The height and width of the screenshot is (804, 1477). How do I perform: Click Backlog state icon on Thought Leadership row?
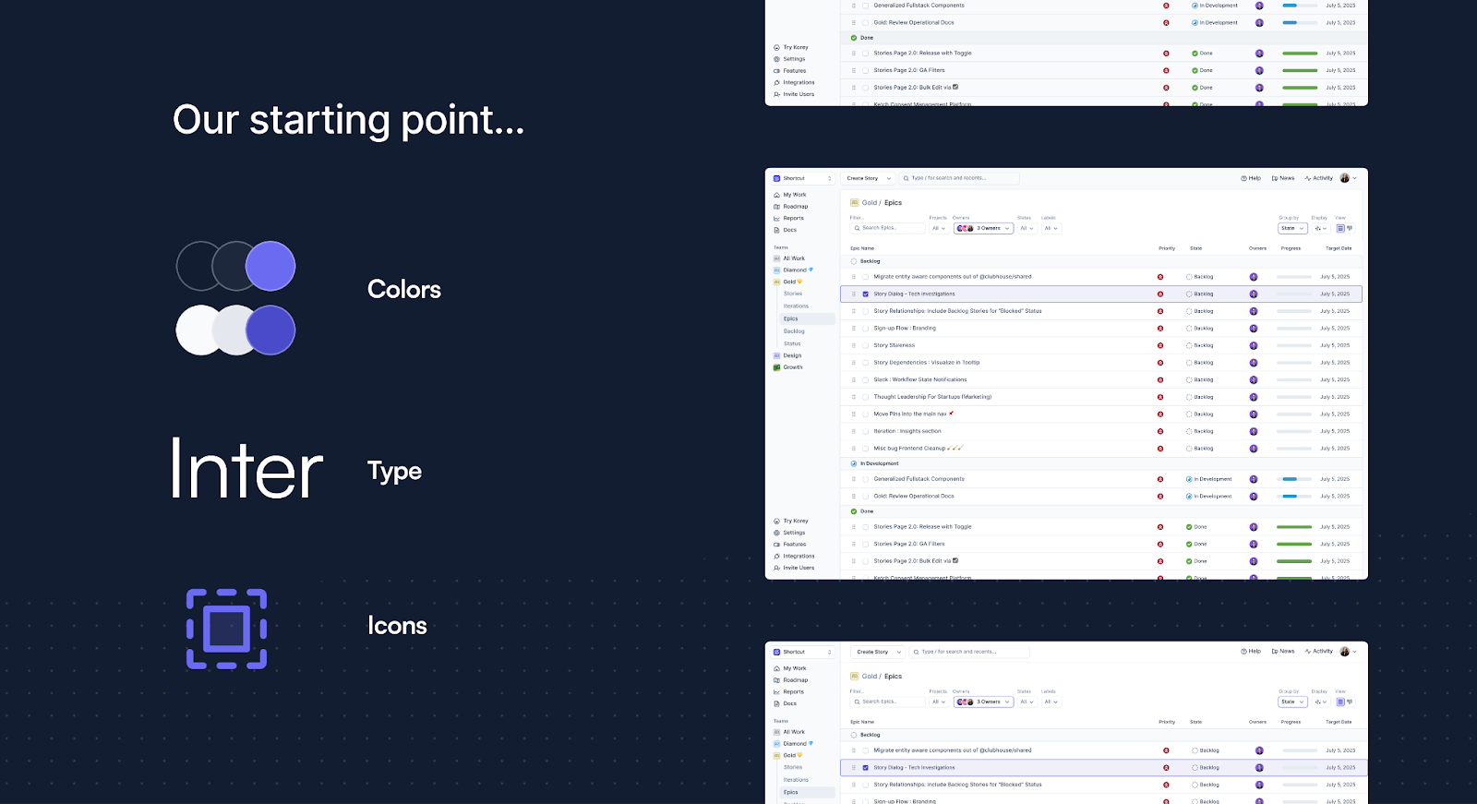[x=1189, y=397]
